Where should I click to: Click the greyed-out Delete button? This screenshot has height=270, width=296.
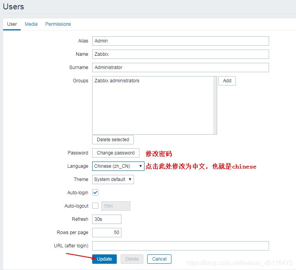point(132,259)
